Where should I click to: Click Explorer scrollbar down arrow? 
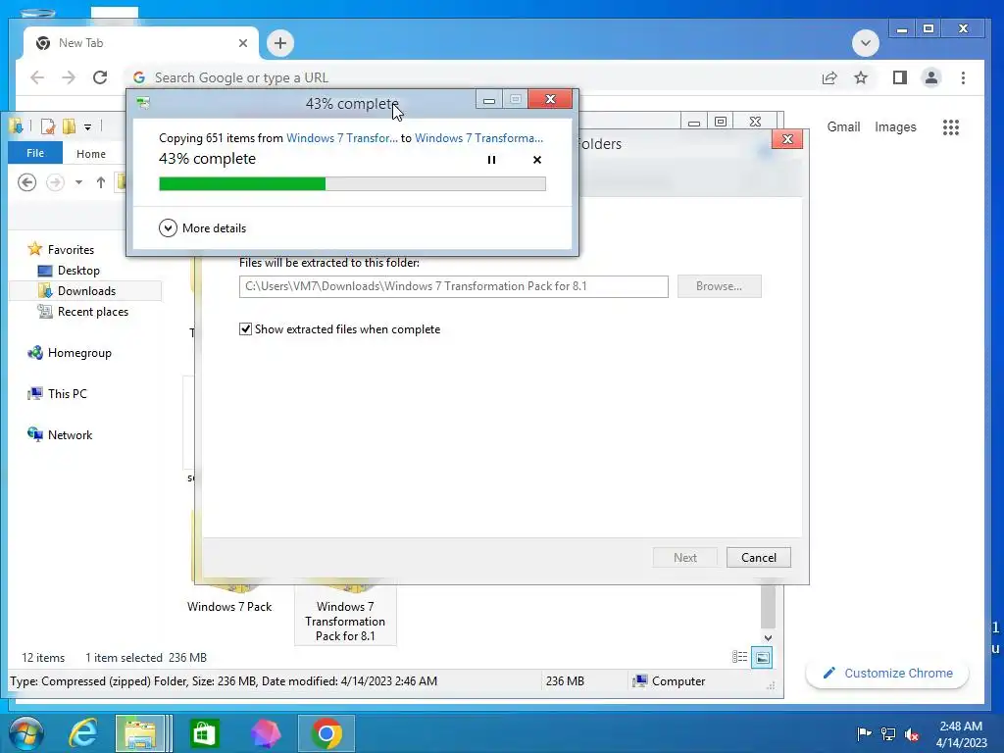tap(768, 637)
